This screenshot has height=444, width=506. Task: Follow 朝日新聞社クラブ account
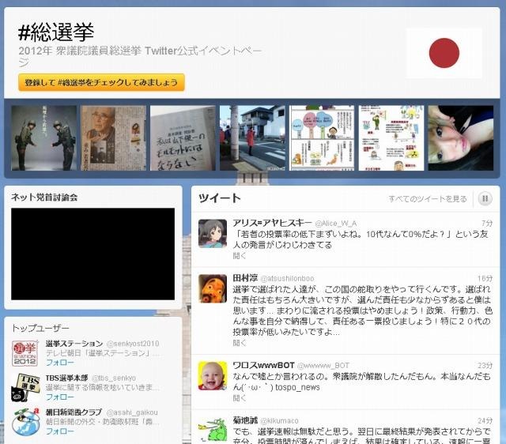[59, 431]
